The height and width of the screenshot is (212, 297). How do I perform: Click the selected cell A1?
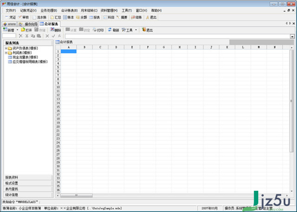pos(68,51)
